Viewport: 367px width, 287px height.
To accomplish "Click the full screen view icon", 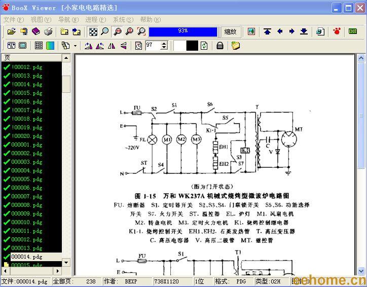I will click(x=22, y=46).
